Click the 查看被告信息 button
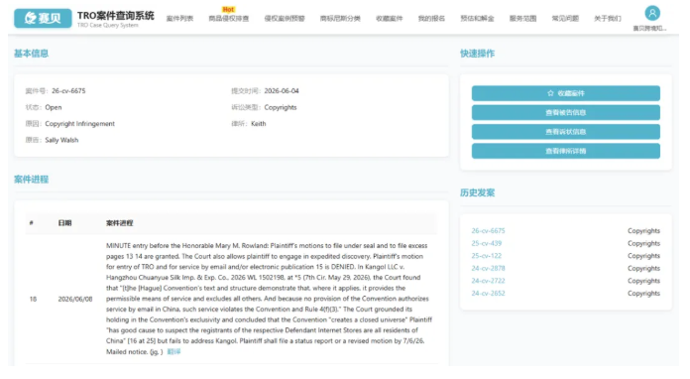Screen dimensions: 690x379 coord(565,113)
